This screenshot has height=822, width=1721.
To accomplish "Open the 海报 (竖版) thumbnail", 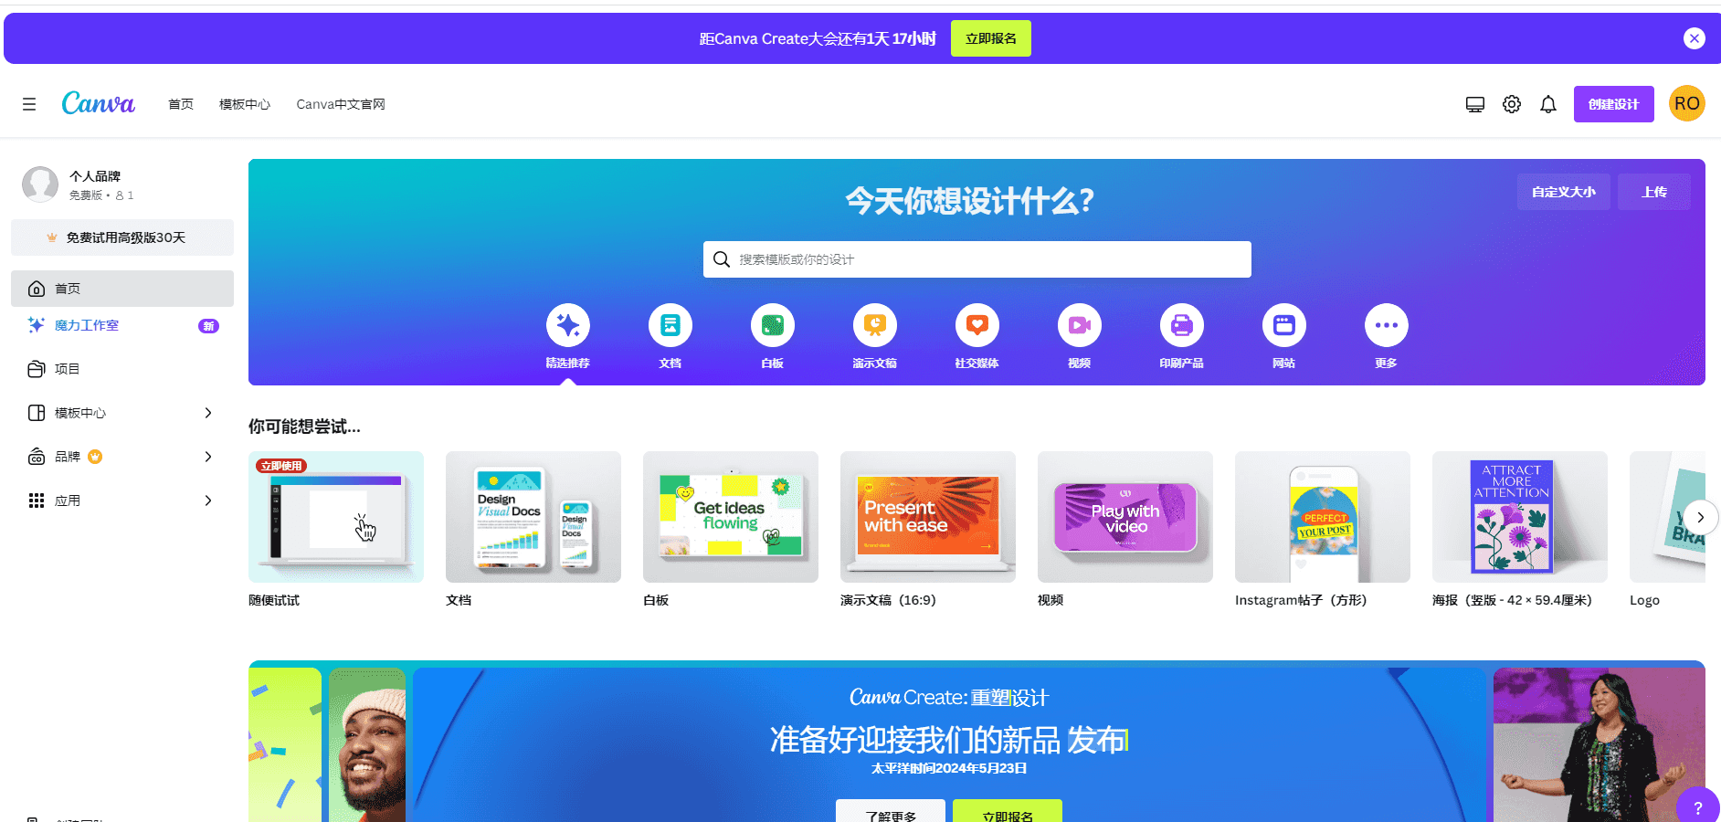I will click(1520, 517).
